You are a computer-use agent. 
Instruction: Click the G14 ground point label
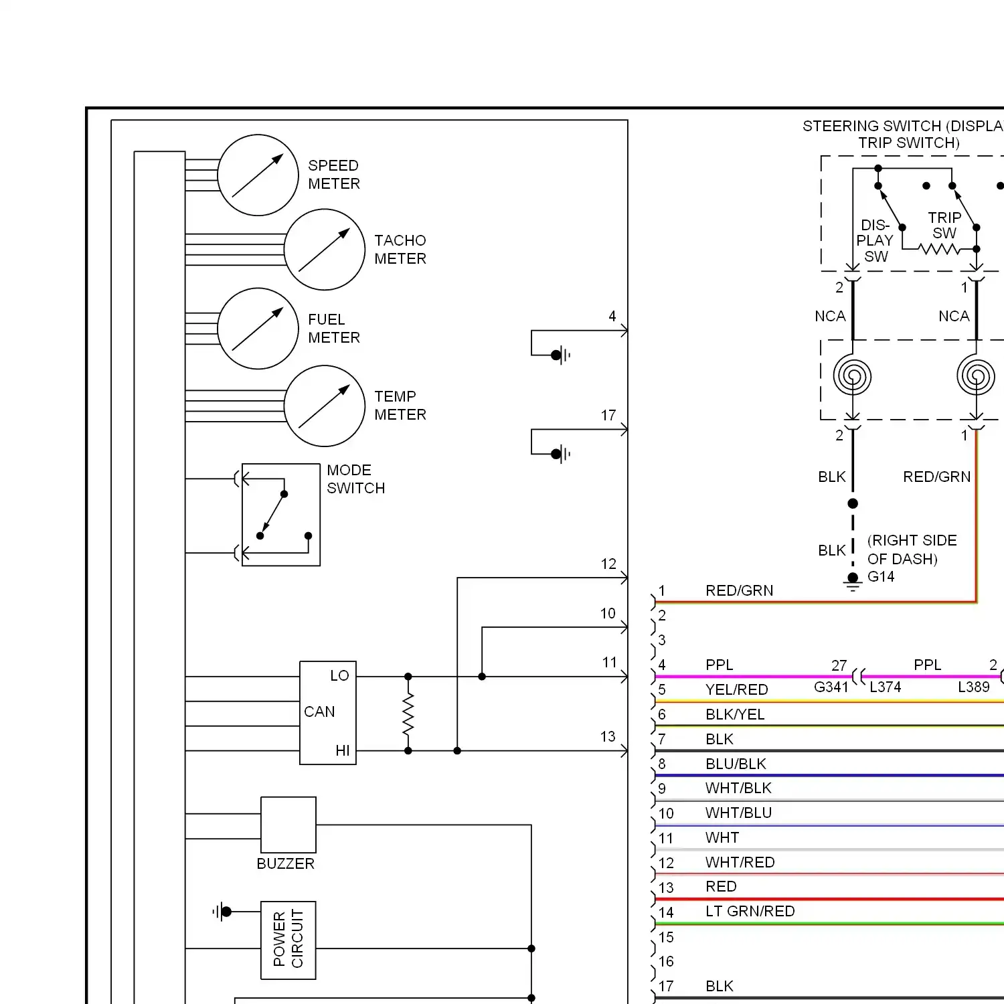click(881, 576)
